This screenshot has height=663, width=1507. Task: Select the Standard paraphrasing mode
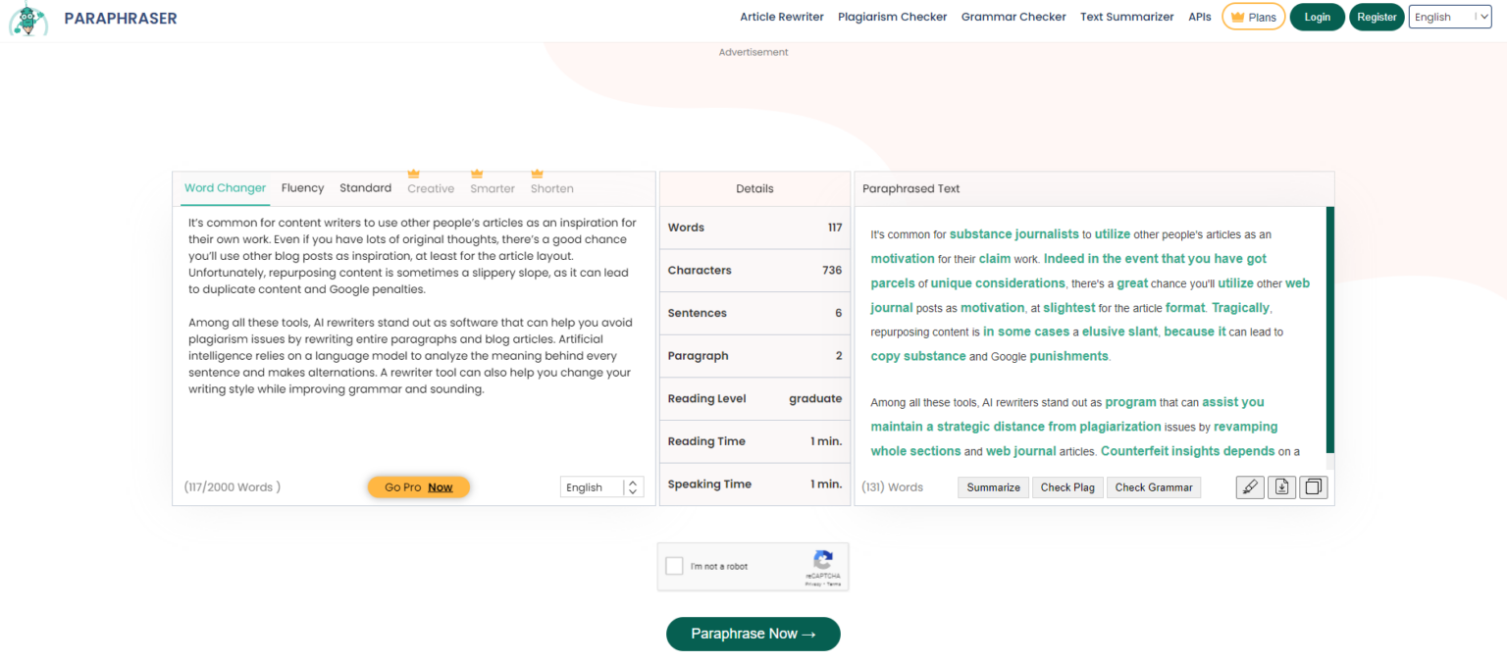tap(365, 187)
